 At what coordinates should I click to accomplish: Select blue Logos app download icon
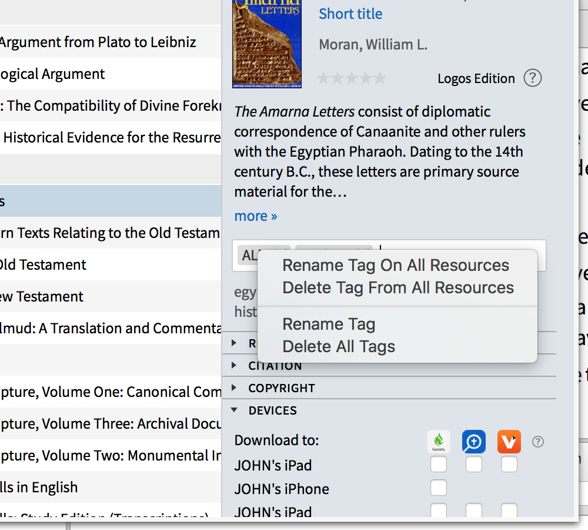[x=473, y=441]
